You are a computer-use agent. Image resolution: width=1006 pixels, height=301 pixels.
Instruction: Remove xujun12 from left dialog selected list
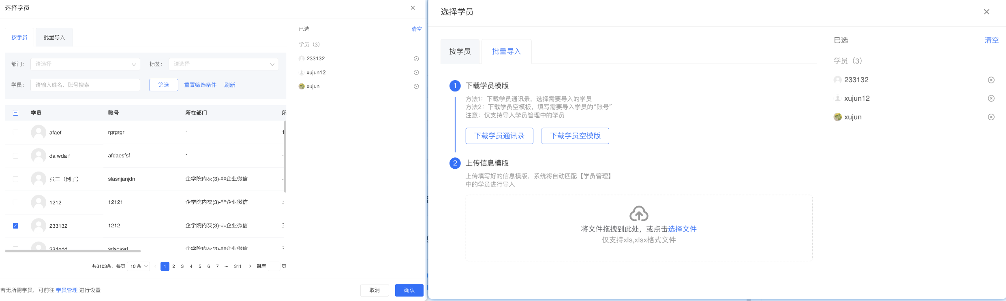[416, 72]
